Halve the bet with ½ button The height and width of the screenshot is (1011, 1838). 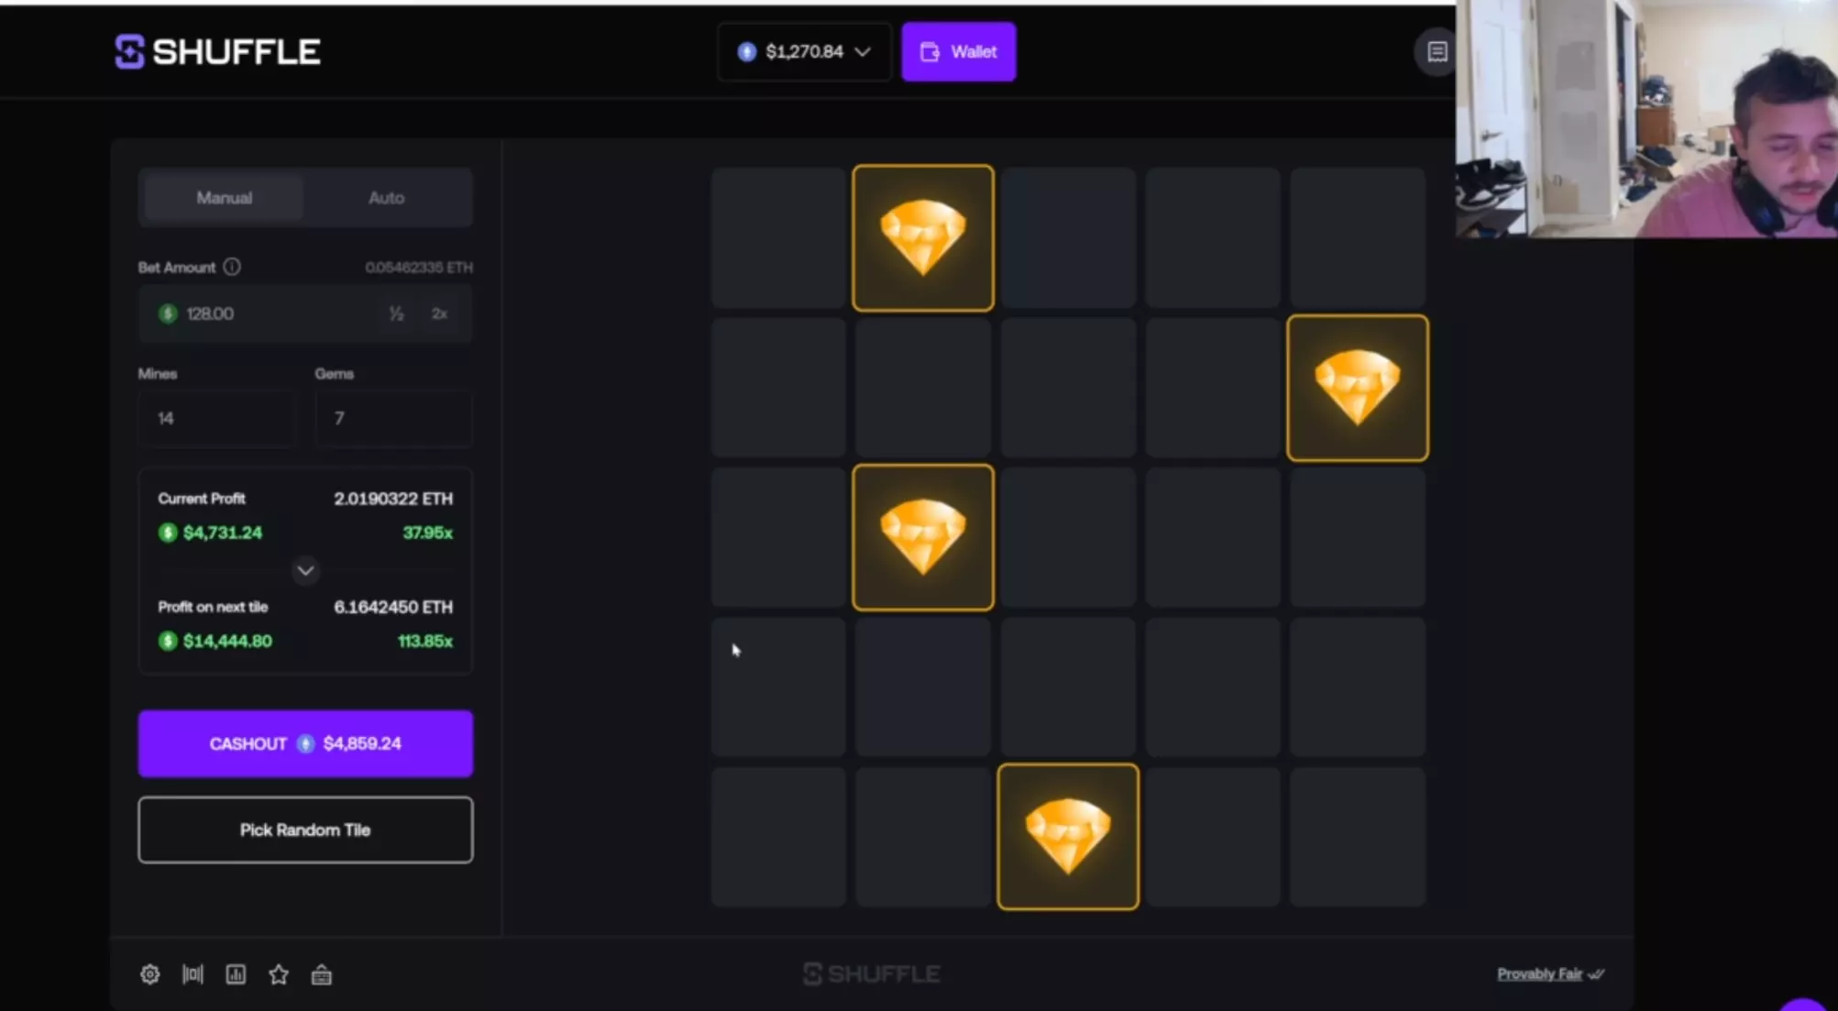tap(396, 313)
